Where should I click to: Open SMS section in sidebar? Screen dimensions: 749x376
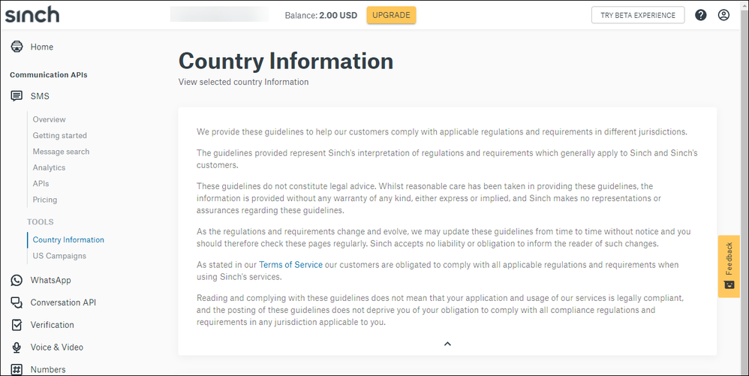(40, 96)
